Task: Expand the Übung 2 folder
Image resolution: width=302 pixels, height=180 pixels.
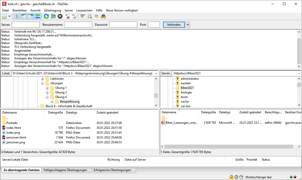Action: (x=47, y=93)
